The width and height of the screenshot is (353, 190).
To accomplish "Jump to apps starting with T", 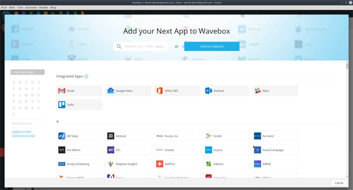I will (x=39, y=101).
